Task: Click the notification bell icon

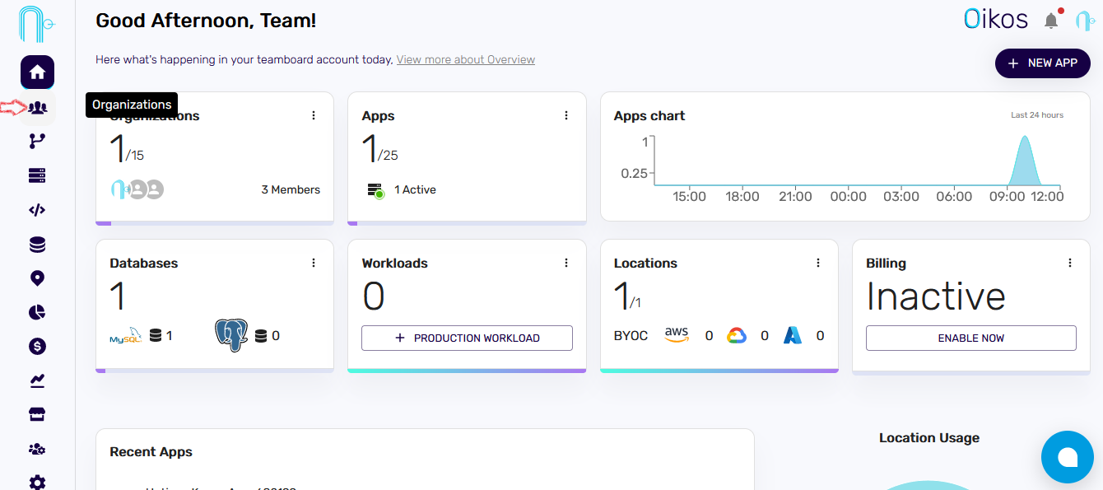Action: 1051,21
